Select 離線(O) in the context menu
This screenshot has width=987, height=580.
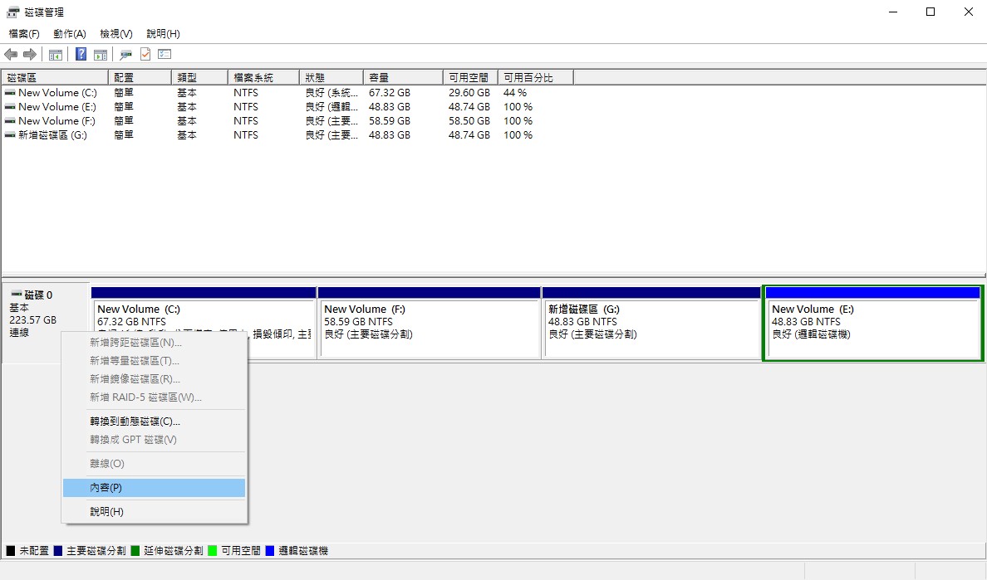(x=154, y=463)
